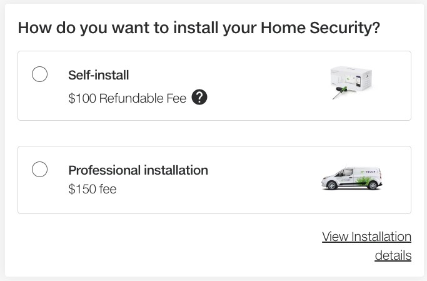427x281 pixels.
Task: Click the word "details" in the installation link
Action: pyautogui.click(x=393, y=255)
